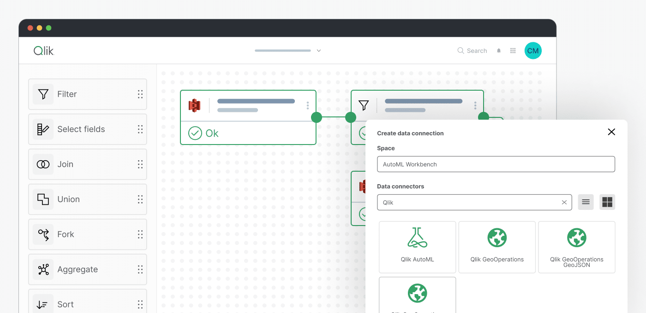Click the Select fields icon
Screen dimensions: 646x313
(43, 129)
